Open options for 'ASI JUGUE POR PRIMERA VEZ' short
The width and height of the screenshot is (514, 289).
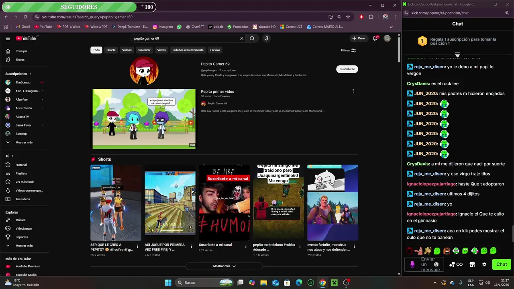coord(192,246)
